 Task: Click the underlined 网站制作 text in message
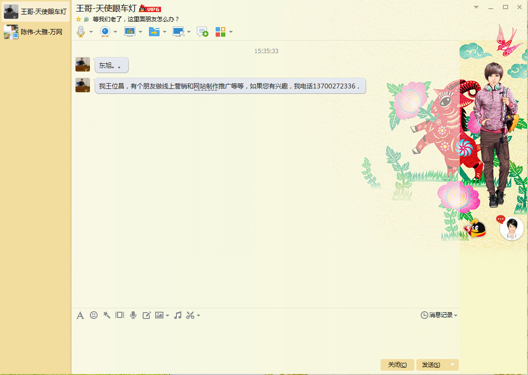(x=206, y=86)
